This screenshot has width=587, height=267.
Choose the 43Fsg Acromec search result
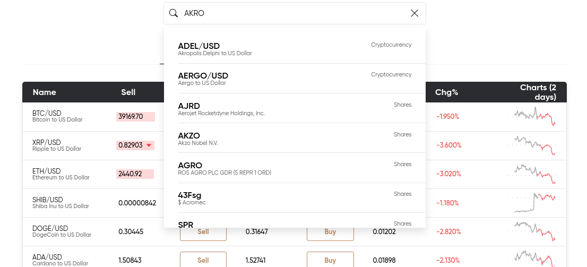[295, 197]
